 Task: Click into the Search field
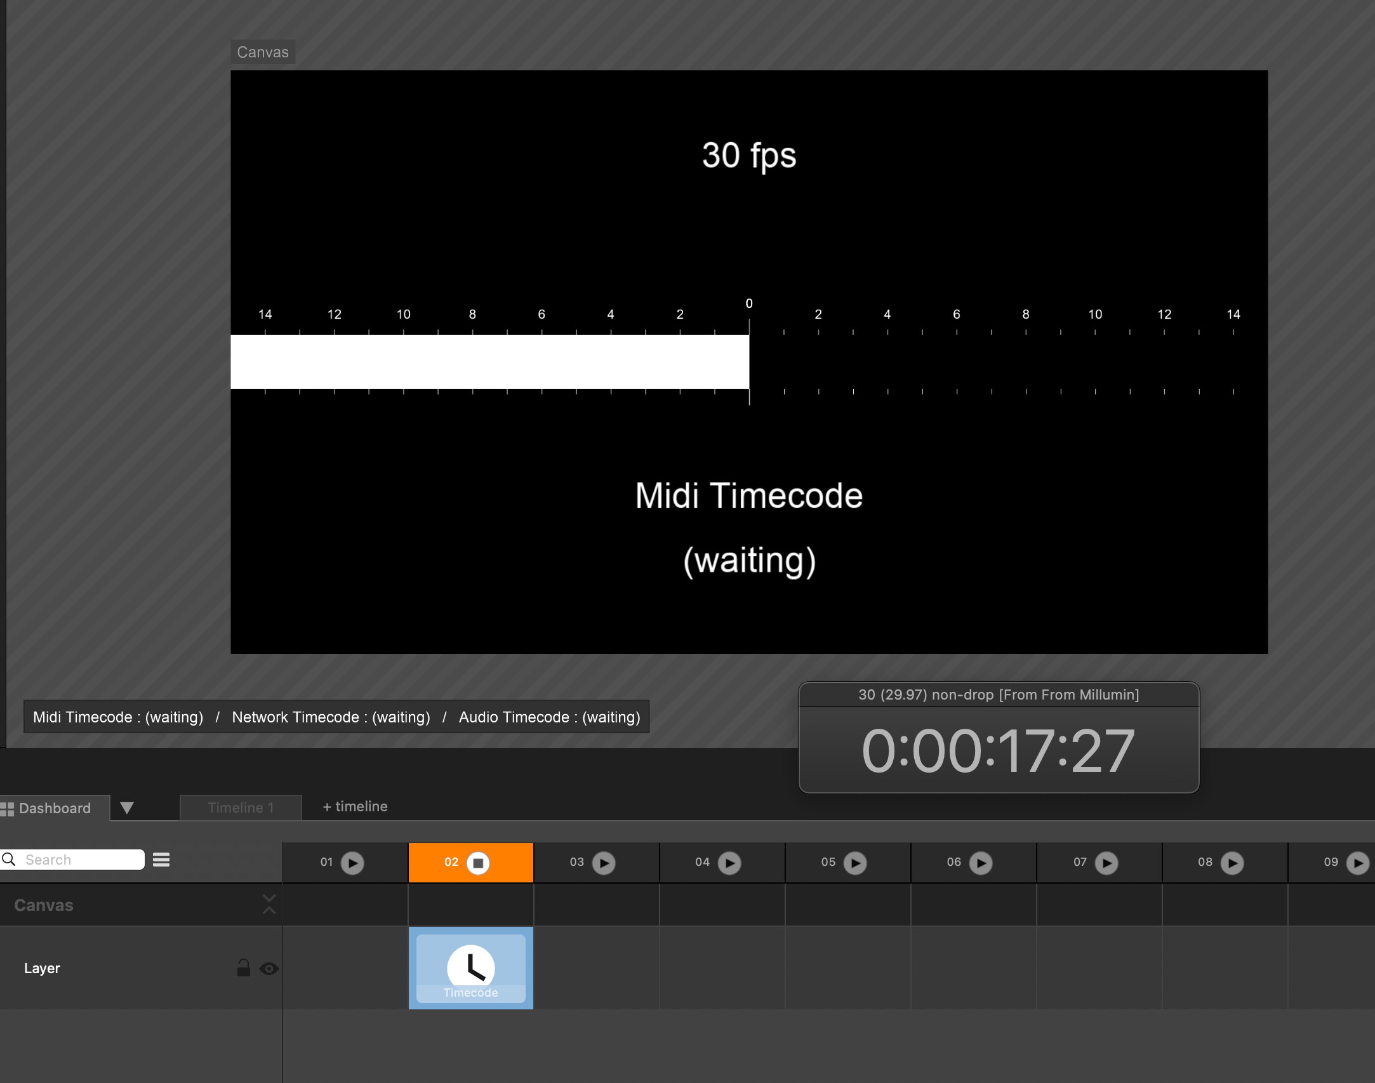pyautogui.click(x=81, y=860)
